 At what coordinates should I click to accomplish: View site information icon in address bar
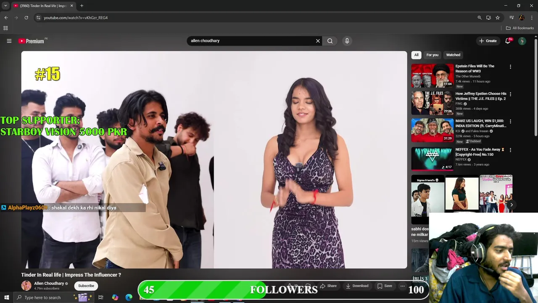[x=38, y=18]
